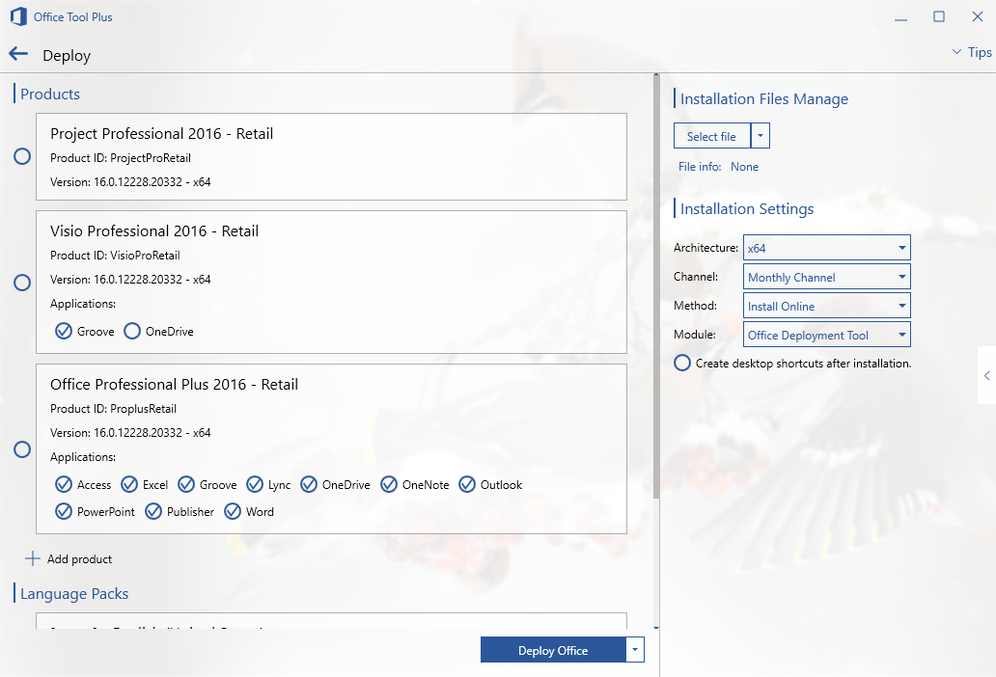Close the Office Tool Plus window
This screenshot has height=677, width=996.
pos(978,17)
